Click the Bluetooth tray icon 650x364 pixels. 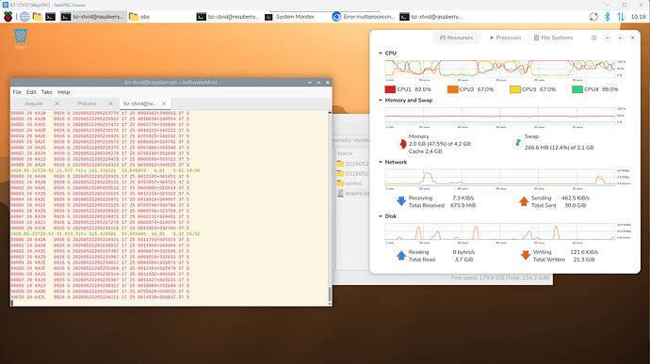pos(608,17)
